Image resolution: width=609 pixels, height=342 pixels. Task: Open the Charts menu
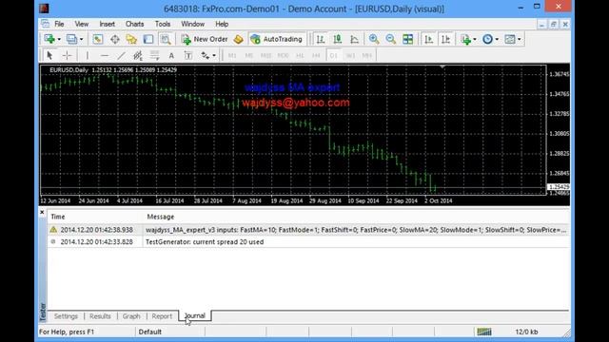134,24
